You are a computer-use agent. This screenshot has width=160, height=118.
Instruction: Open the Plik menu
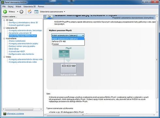pos(4,7)
